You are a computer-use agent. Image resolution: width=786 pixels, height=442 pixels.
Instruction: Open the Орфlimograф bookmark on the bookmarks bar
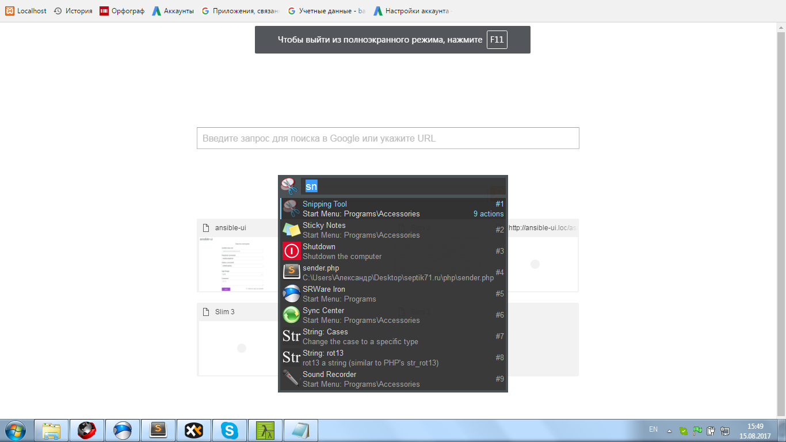coord(121,10)
